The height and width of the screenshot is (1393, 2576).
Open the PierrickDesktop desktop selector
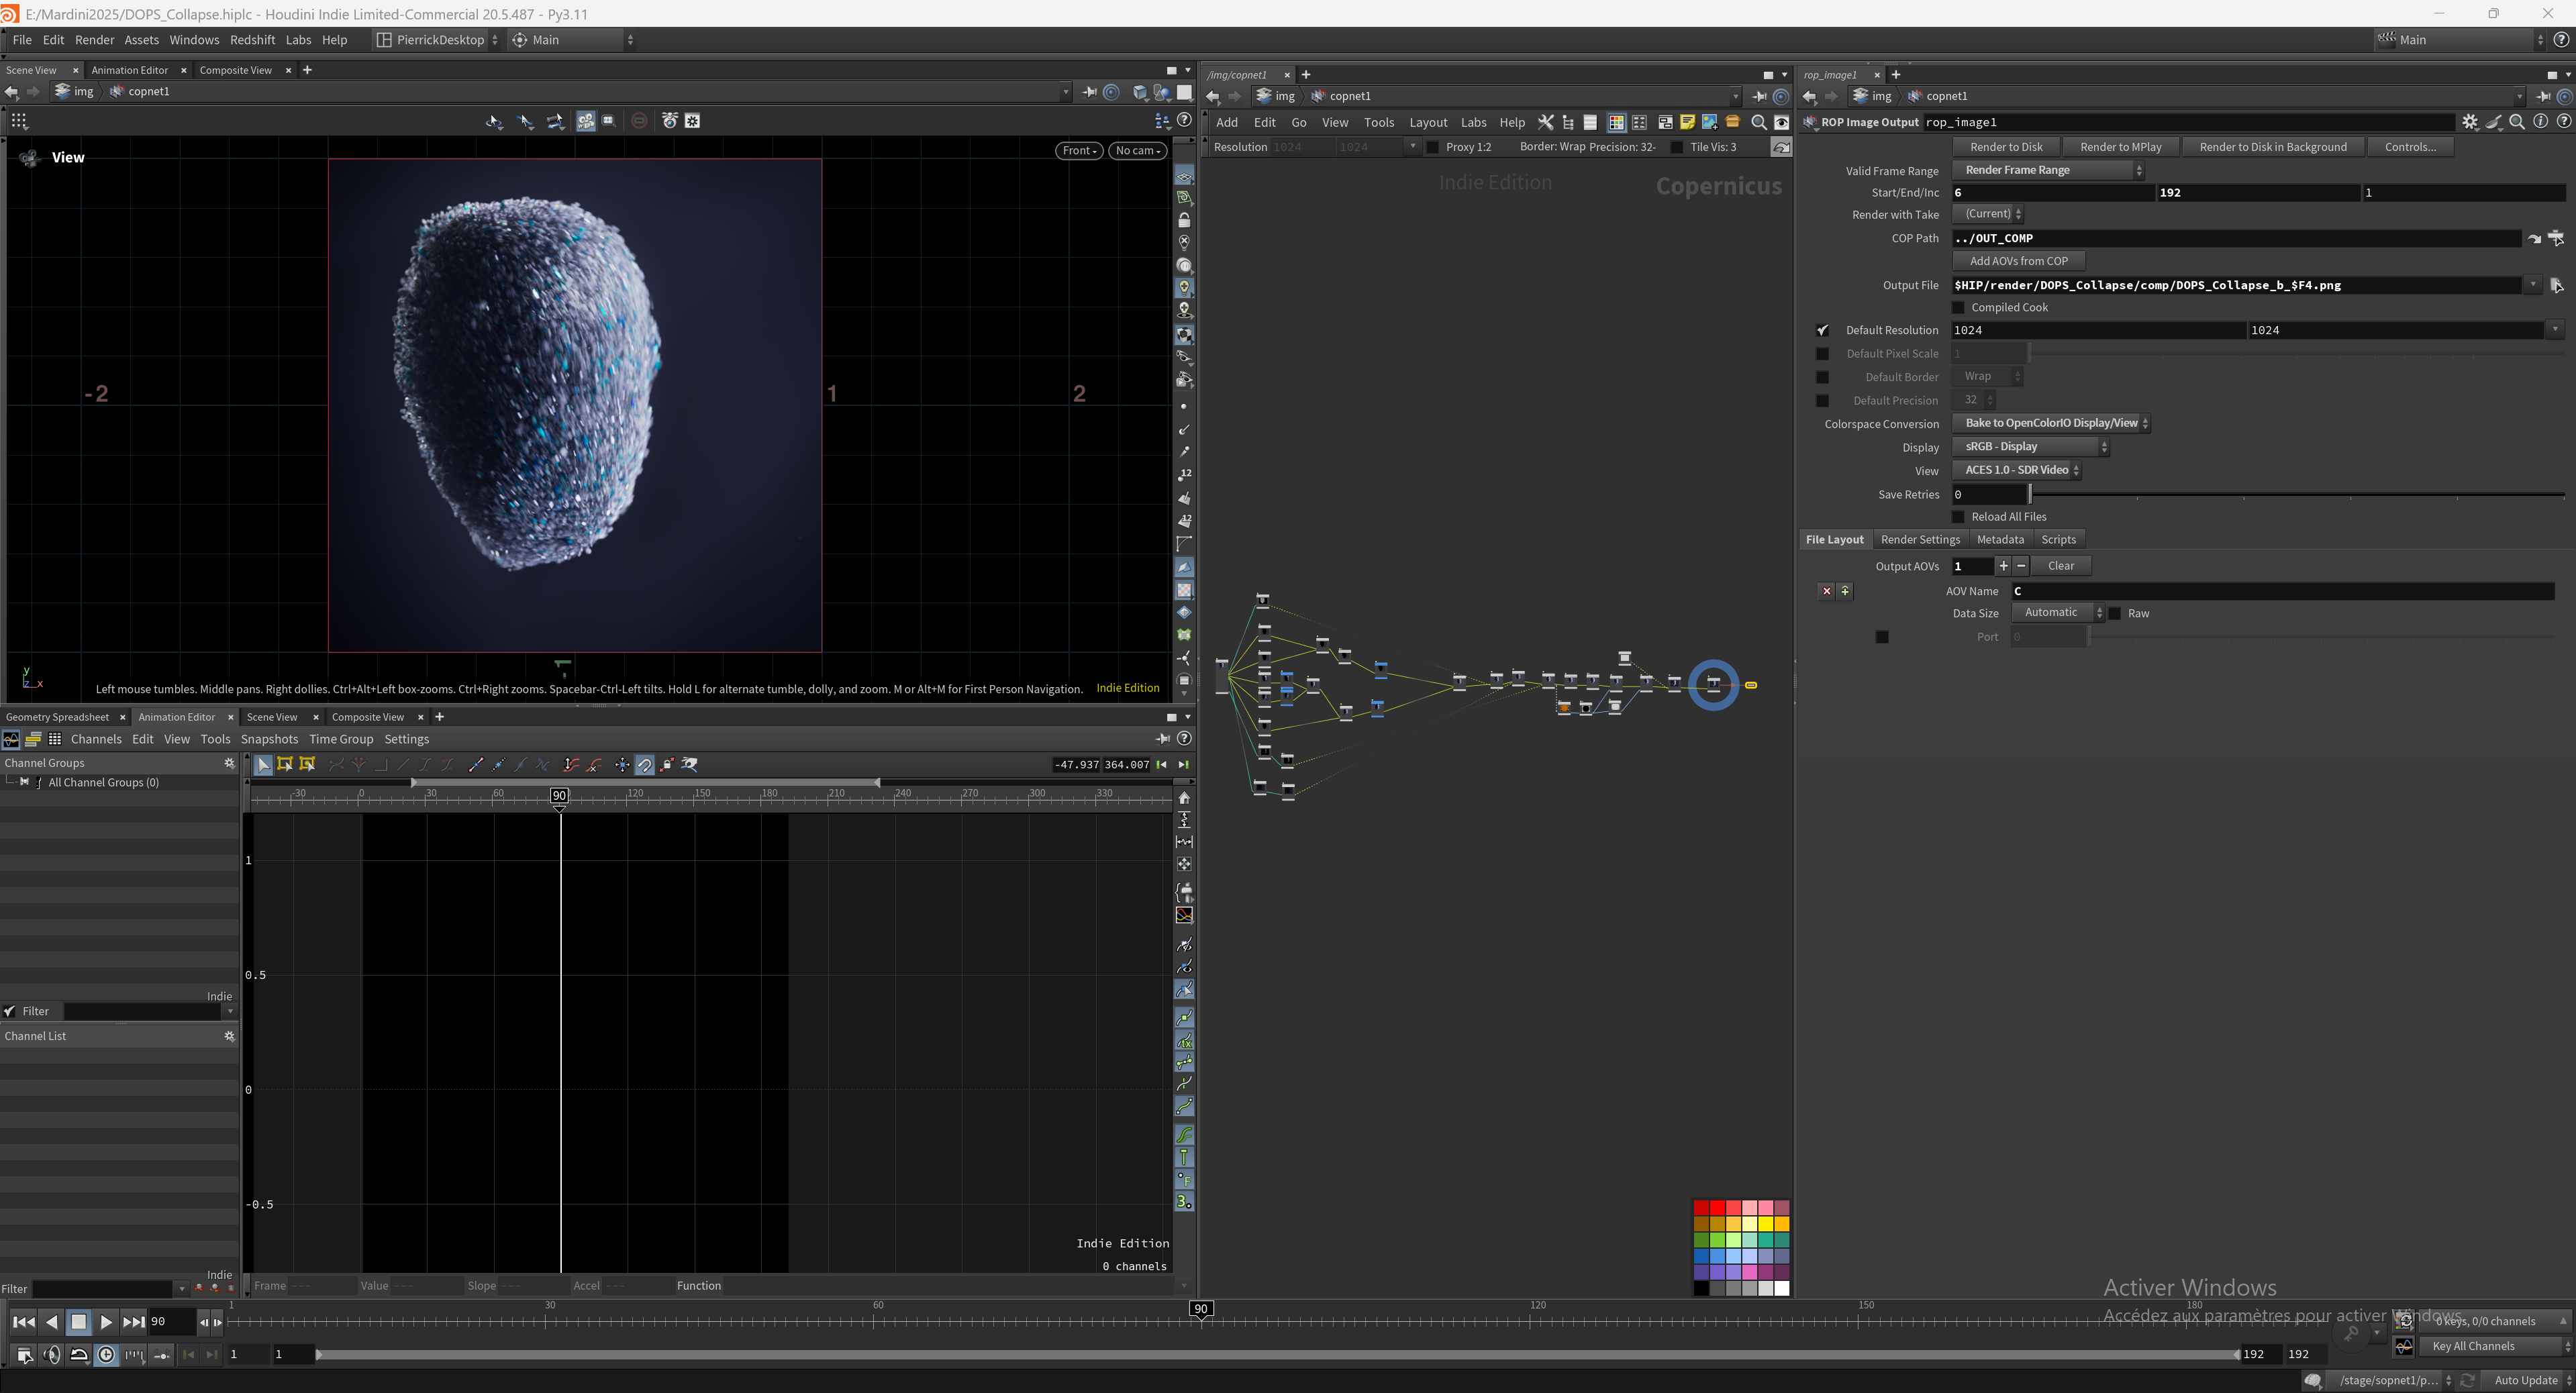pyautogui.click(x=437, y=40)
